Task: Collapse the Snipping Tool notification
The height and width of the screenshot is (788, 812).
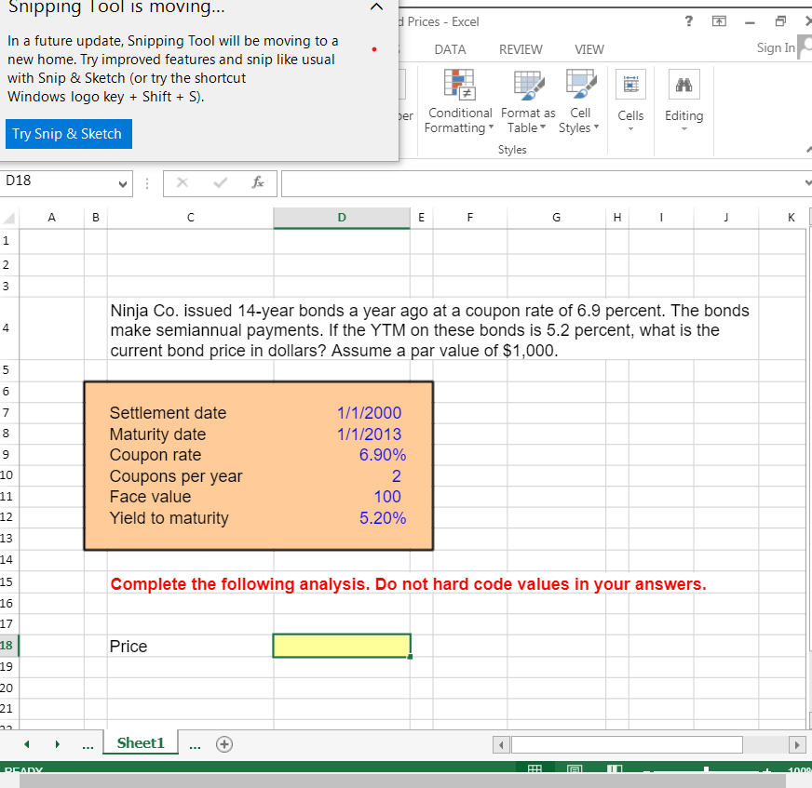Action: pos(376,7)
